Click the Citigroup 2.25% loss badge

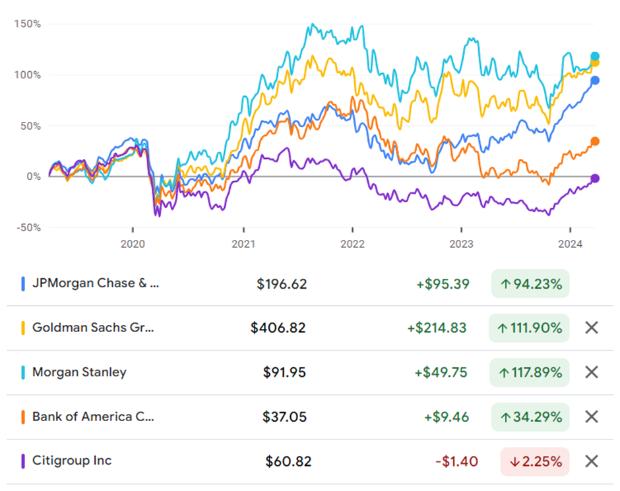click(x=534, y=461)
